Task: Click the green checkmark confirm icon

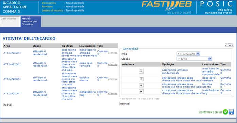Action: pyautogui.click(x=225, y=112)
